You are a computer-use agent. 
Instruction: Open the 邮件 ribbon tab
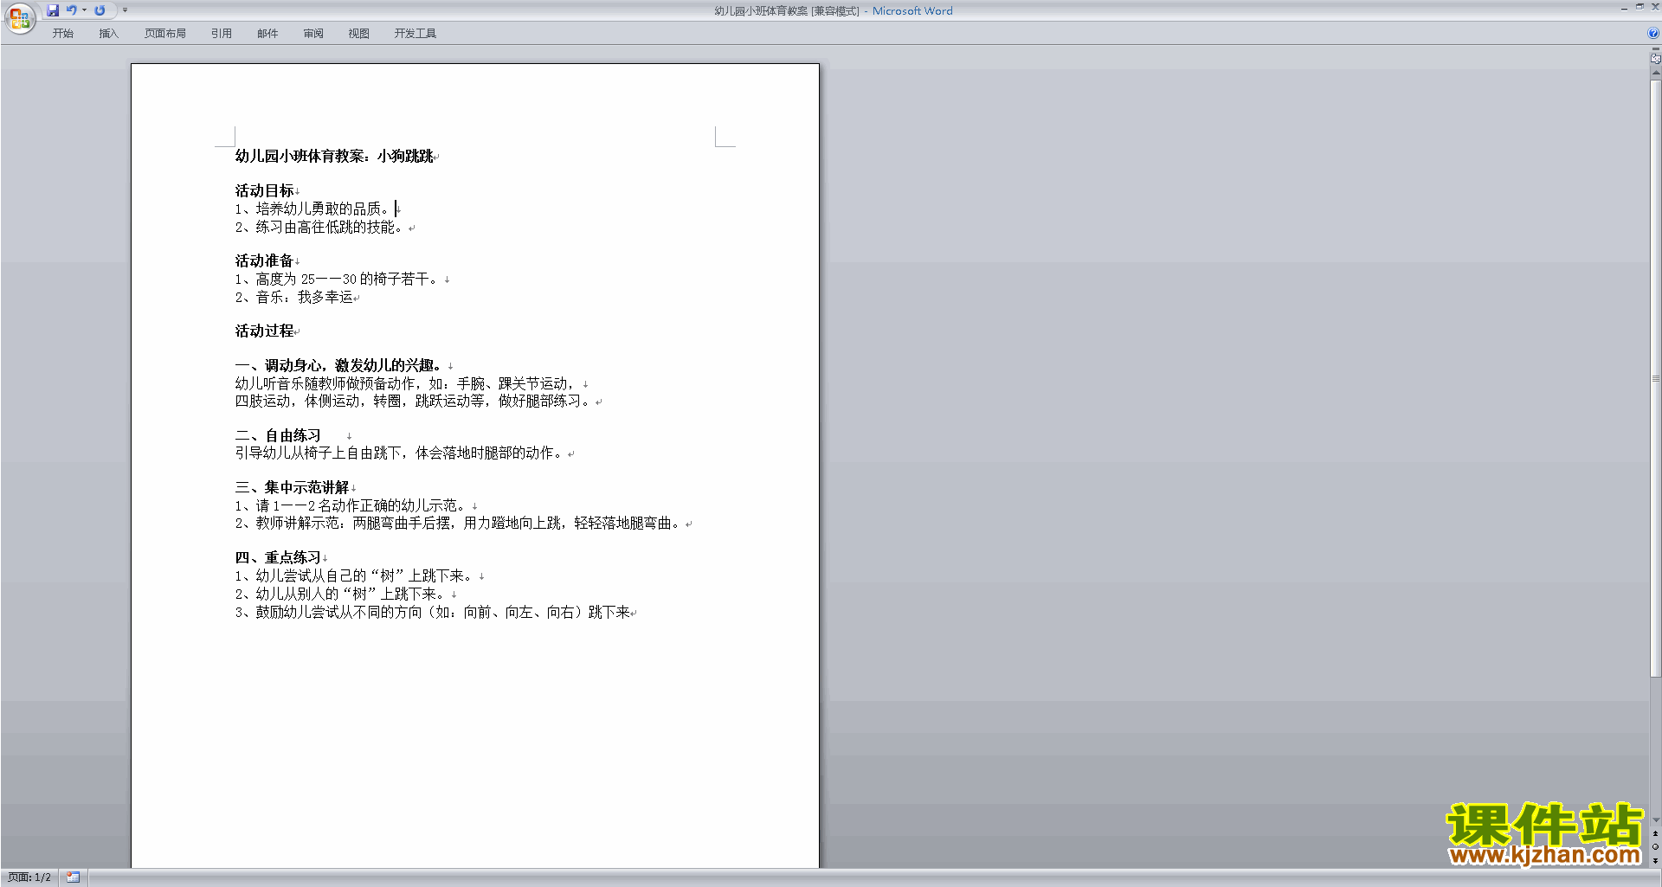pos(267,33)
